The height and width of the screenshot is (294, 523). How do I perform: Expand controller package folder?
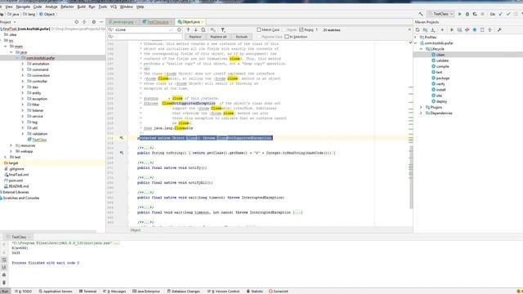click(23, 82)
